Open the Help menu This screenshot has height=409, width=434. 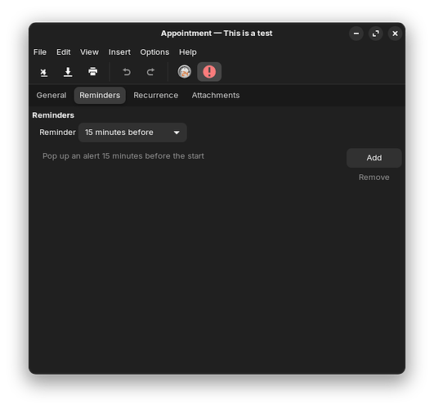[x=188, y=52]
